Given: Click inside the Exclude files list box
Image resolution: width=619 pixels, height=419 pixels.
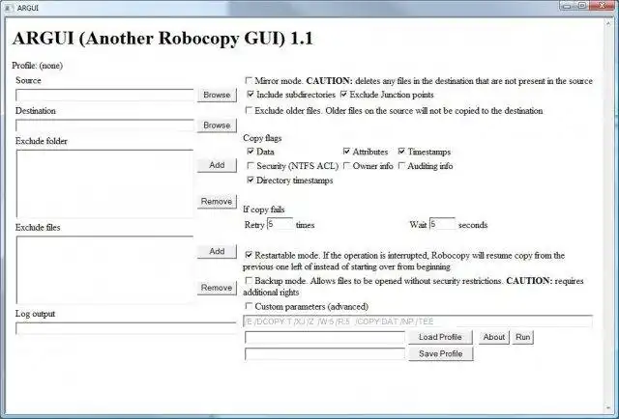Looking at the screenshot, I should 104,270.
